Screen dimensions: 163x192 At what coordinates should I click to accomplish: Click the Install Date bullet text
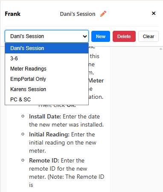pos(66,121)
